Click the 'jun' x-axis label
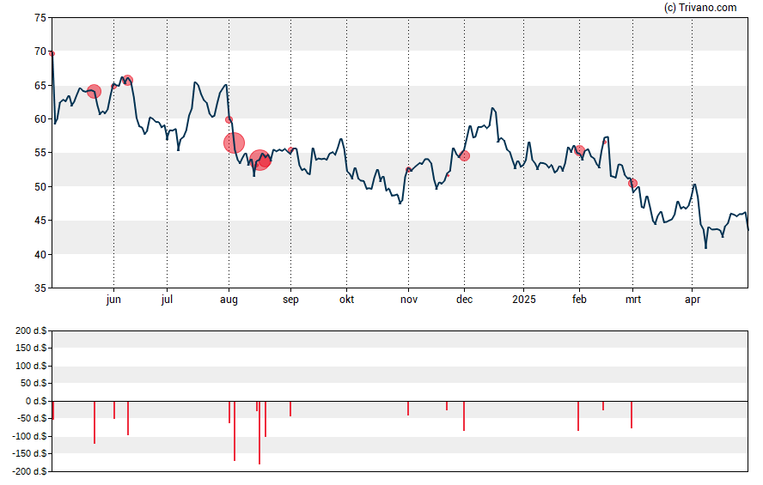 (x=113, y=300)
